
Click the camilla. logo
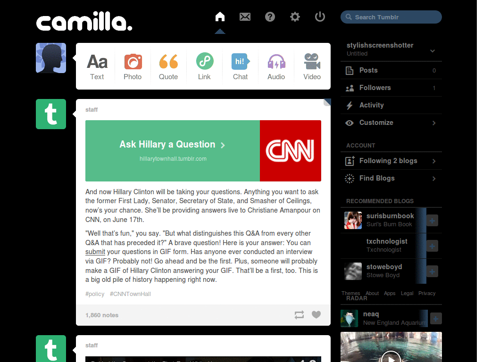coord(84,21)
